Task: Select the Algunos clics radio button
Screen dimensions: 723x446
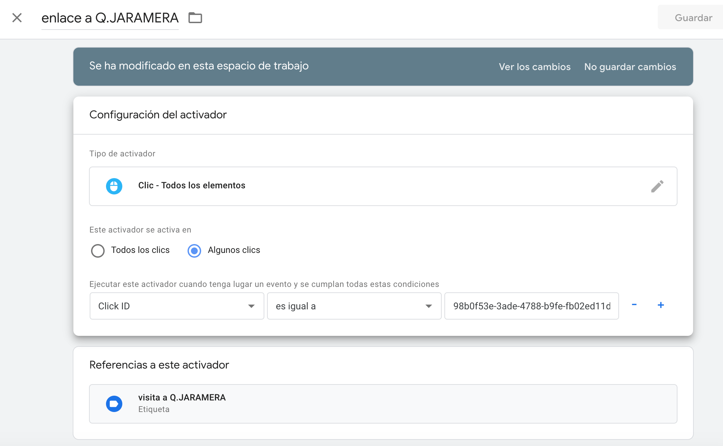Action: coord(194,251)
